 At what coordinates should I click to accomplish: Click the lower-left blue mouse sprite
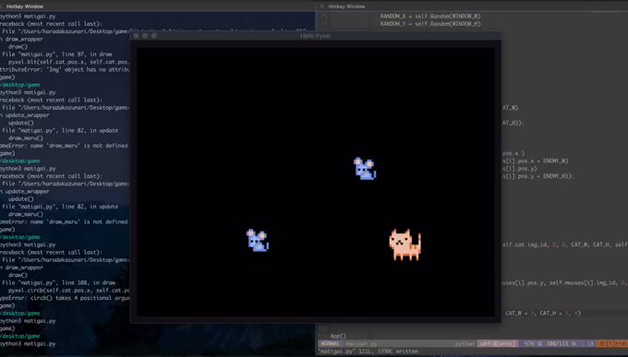point(258,240)
